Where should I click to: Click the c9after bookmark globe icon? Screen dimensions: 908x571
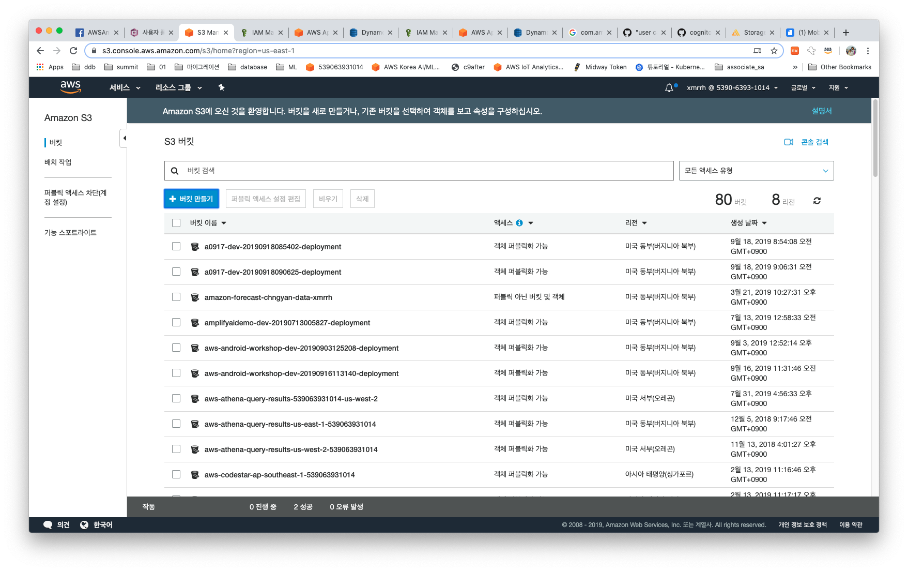click(x=455, y=67)
